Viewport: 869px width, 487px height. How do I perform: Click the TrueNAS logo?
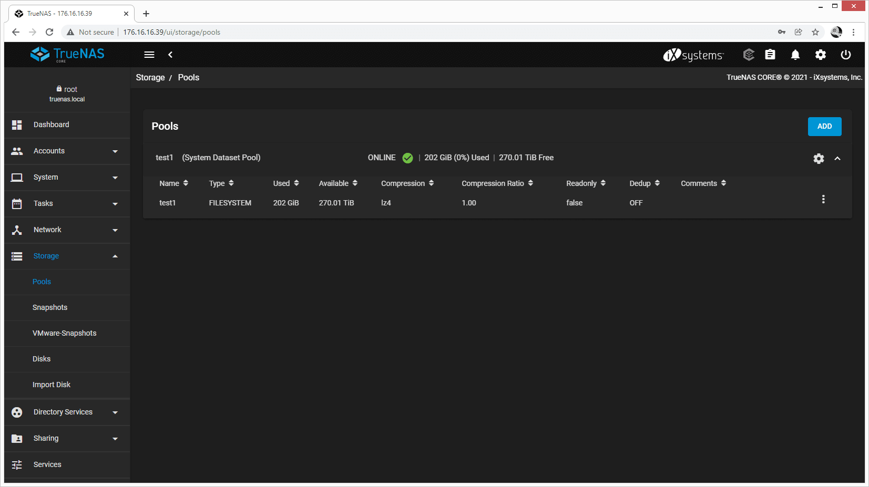(x=67, y=54)
